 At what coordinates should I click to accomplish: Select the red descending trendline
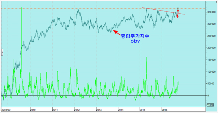click(163, 11)
